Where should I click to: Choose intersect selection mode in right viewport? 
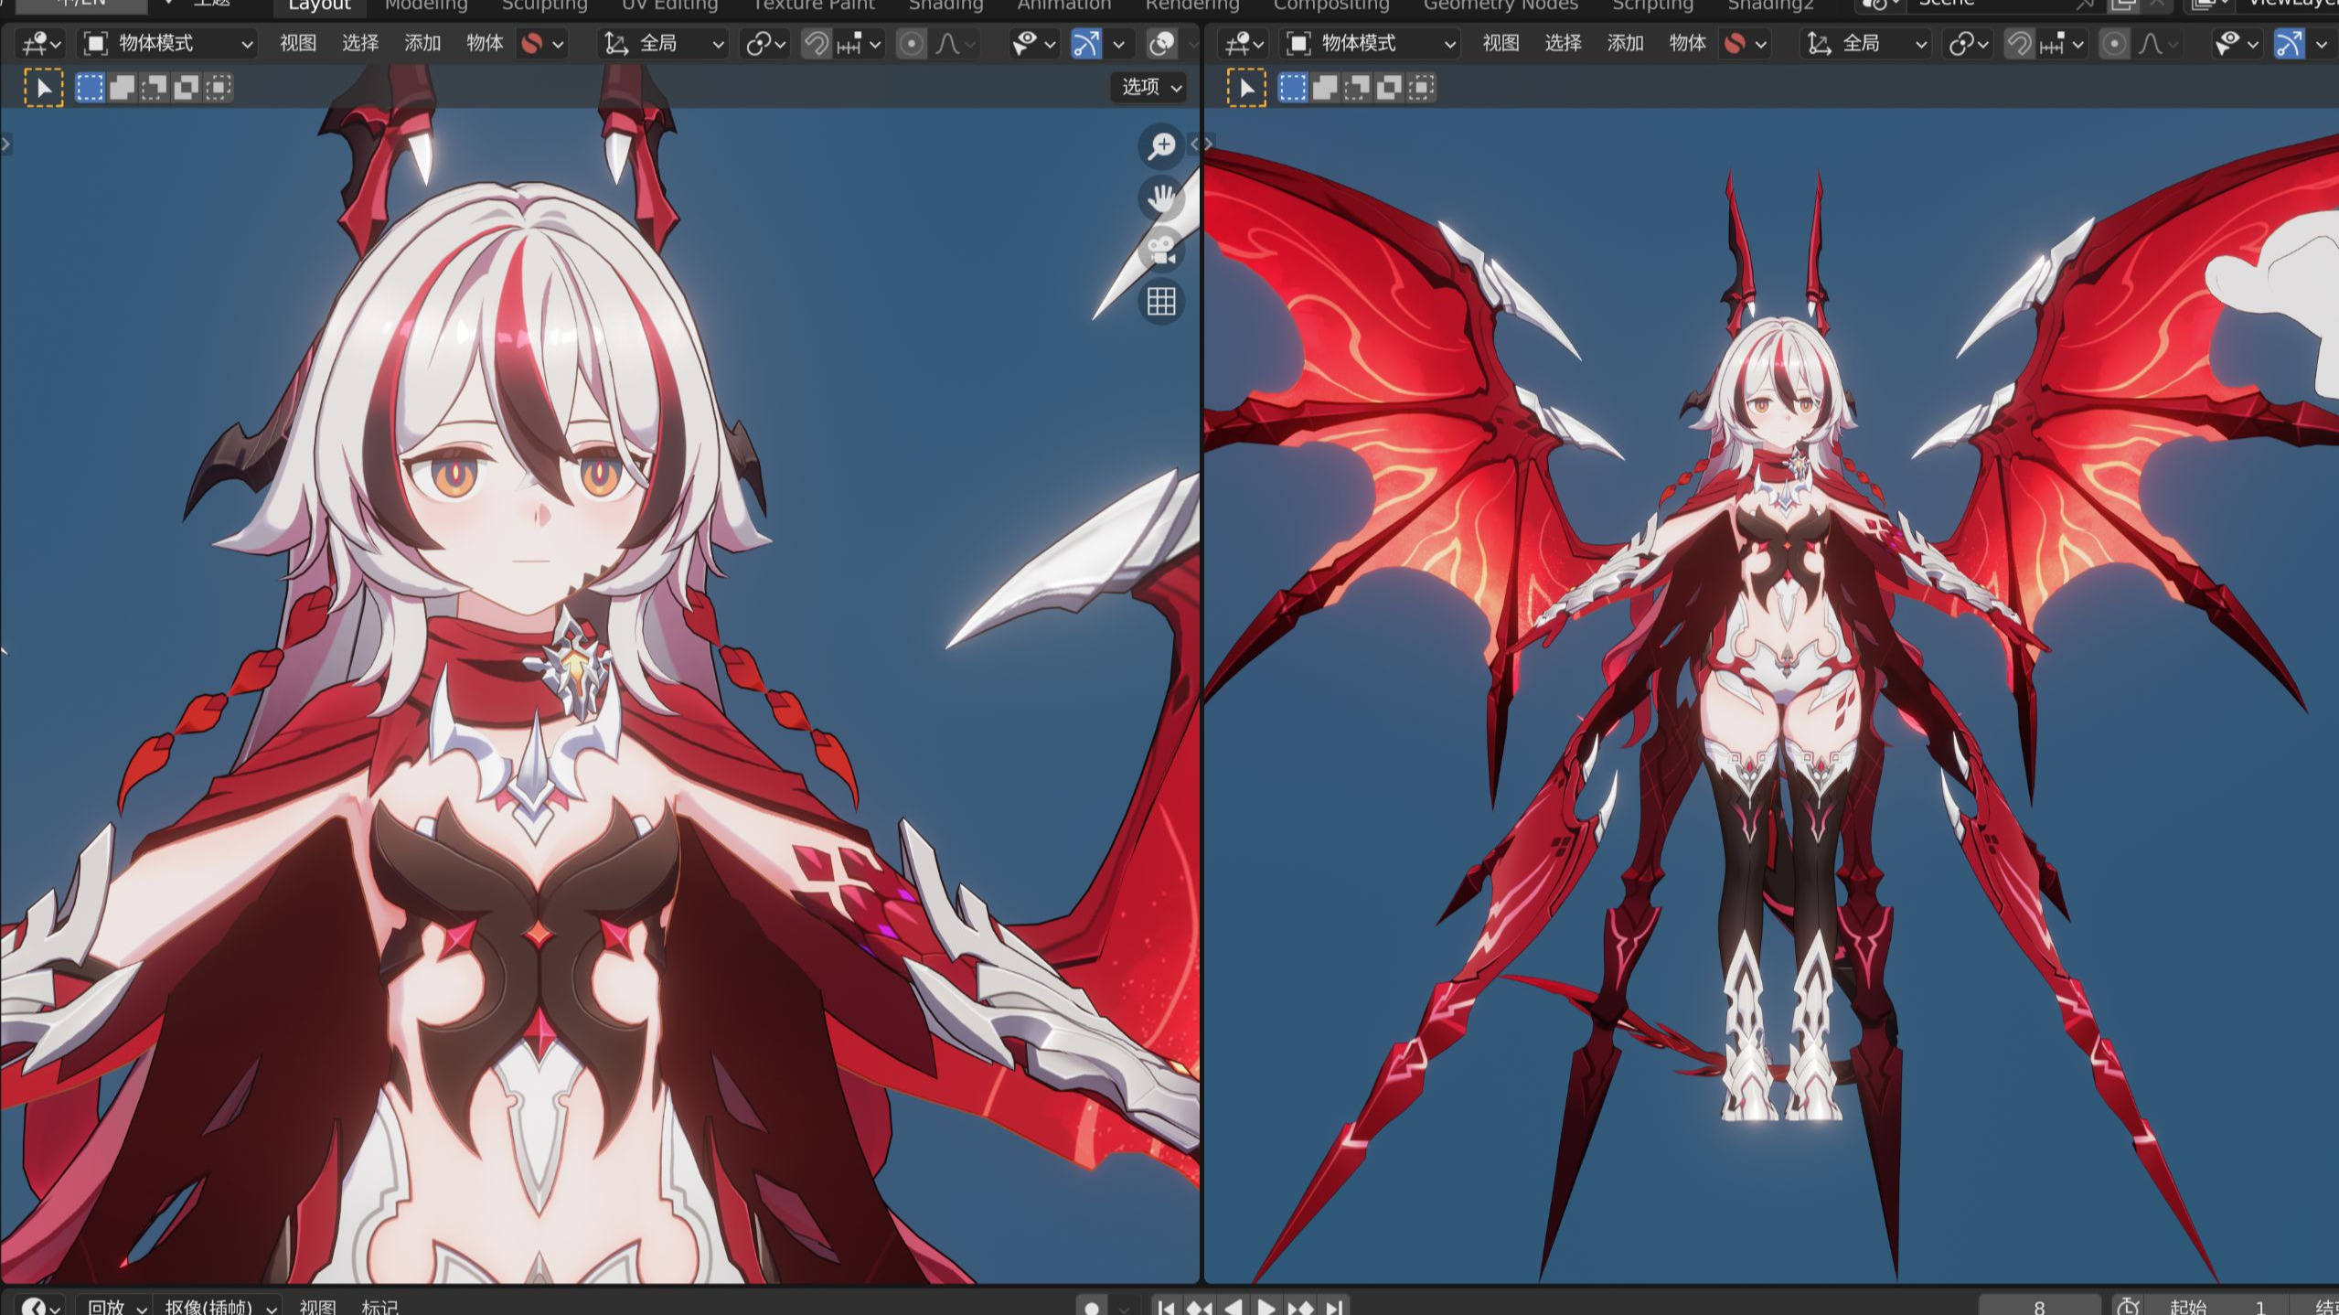1421,88
